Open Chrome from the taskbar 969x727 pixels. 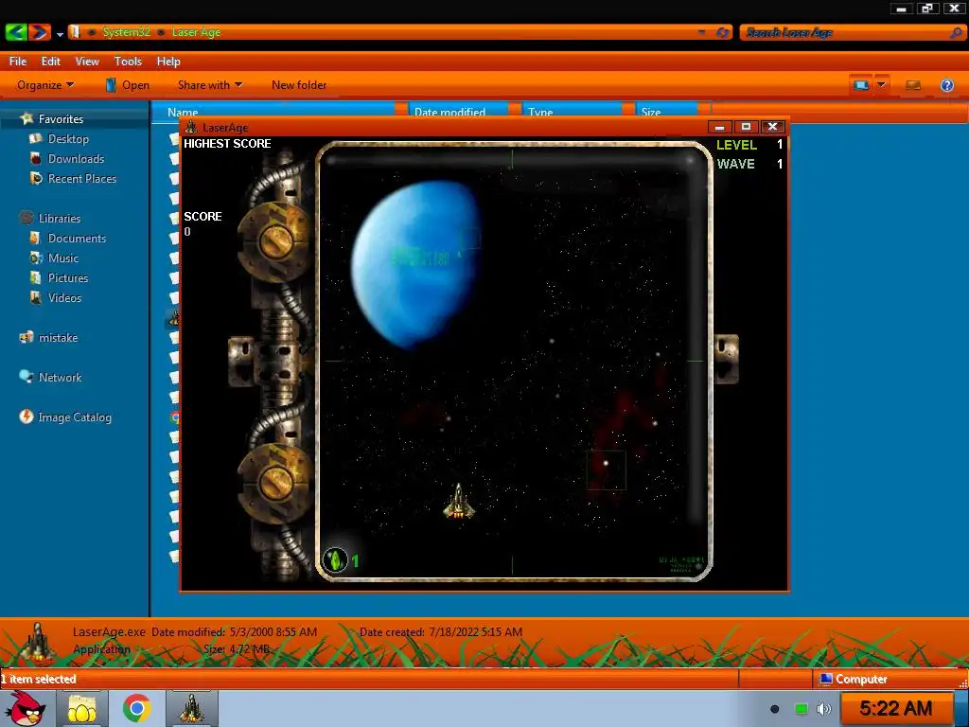click(137, 708)
